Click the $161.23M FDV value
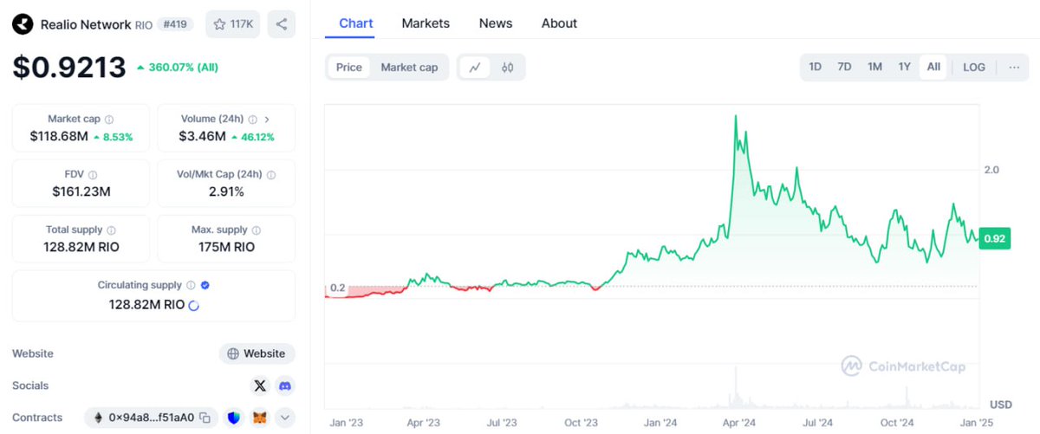The width and height of the screenshot is (1040, 434). pyautogui.click(x=81, y=191)
